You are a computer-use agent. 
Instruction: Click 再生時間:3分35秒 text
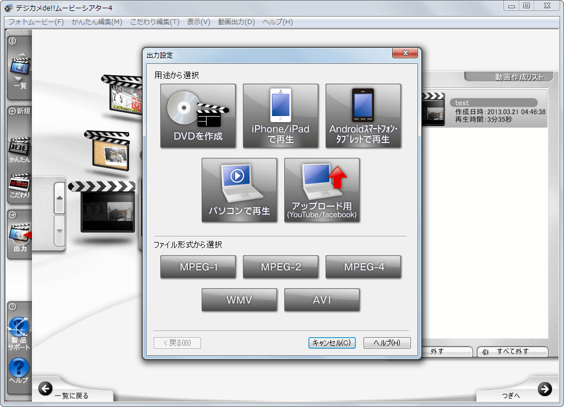click(484, 119)
